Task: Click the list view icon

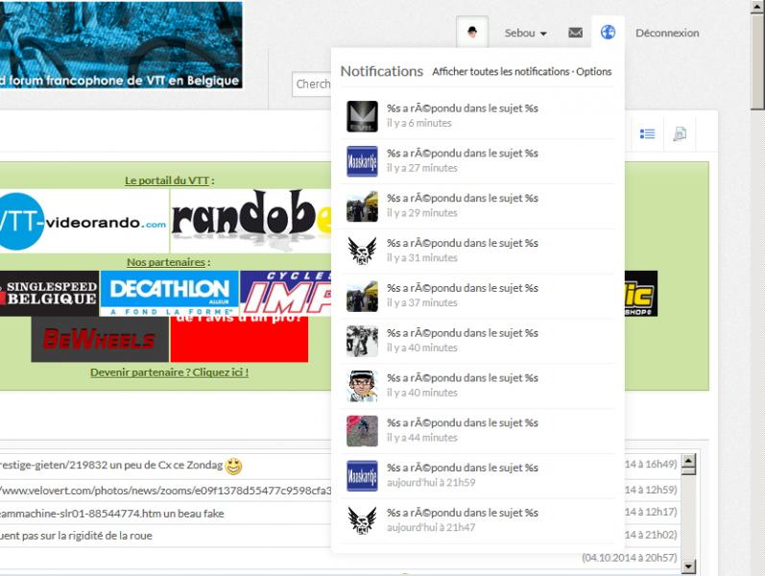Action: click(x=648, y=133)
